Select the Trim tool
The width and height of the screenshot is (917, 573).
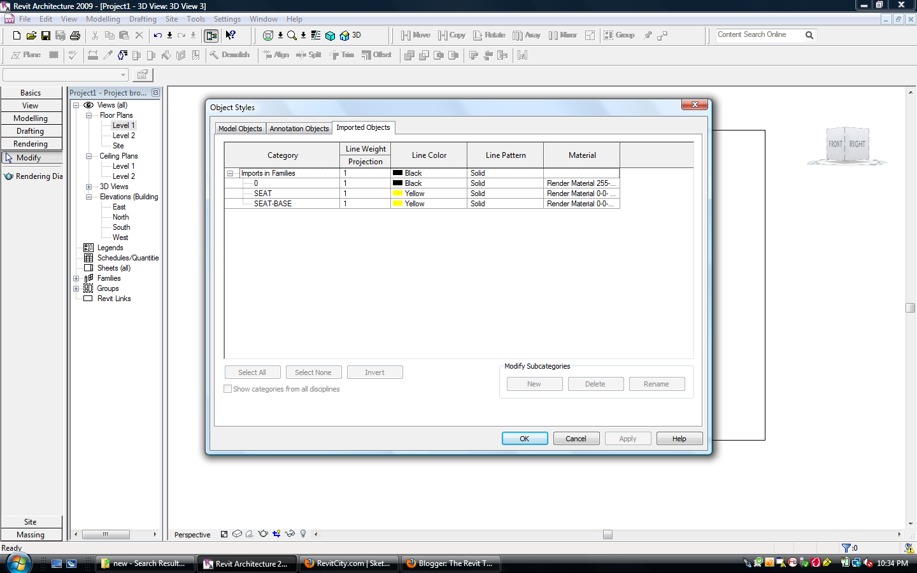tap(342, 55)
